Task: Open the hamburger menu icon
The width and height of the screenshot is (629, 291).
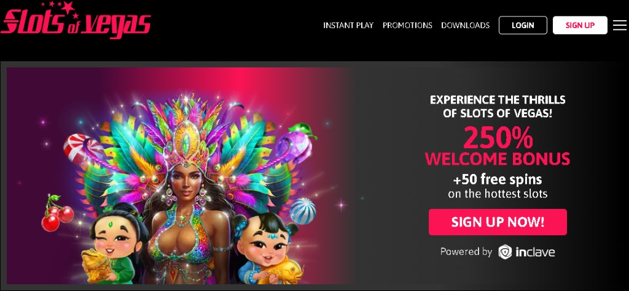Action: click(619, 25)
